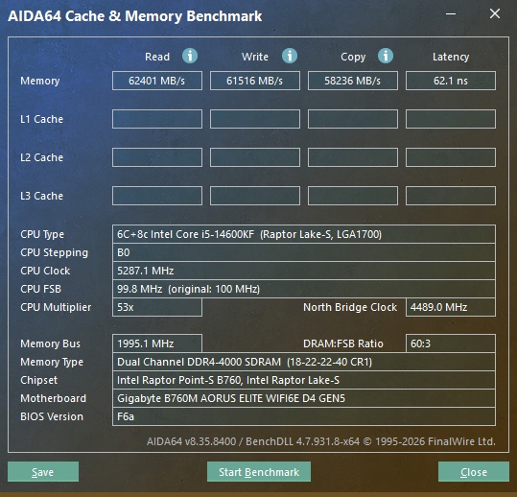Save the benchmark results
Viewport: 517px width, 497px height.
[43, 472]
